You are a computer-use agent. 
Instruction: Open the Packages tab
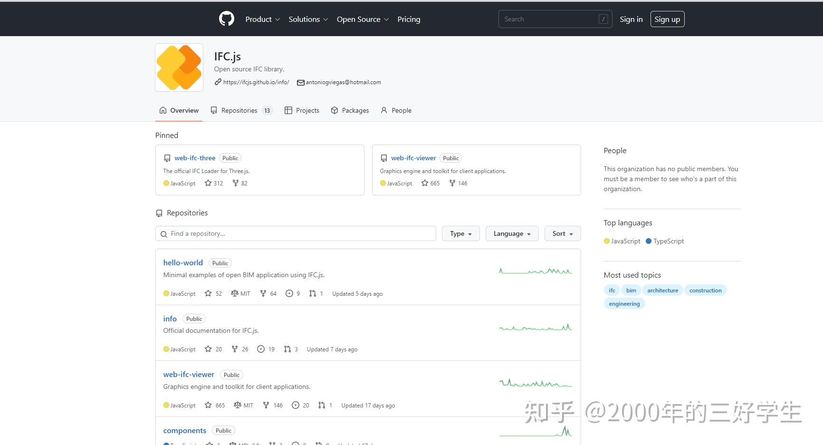(x=350, y=110)
